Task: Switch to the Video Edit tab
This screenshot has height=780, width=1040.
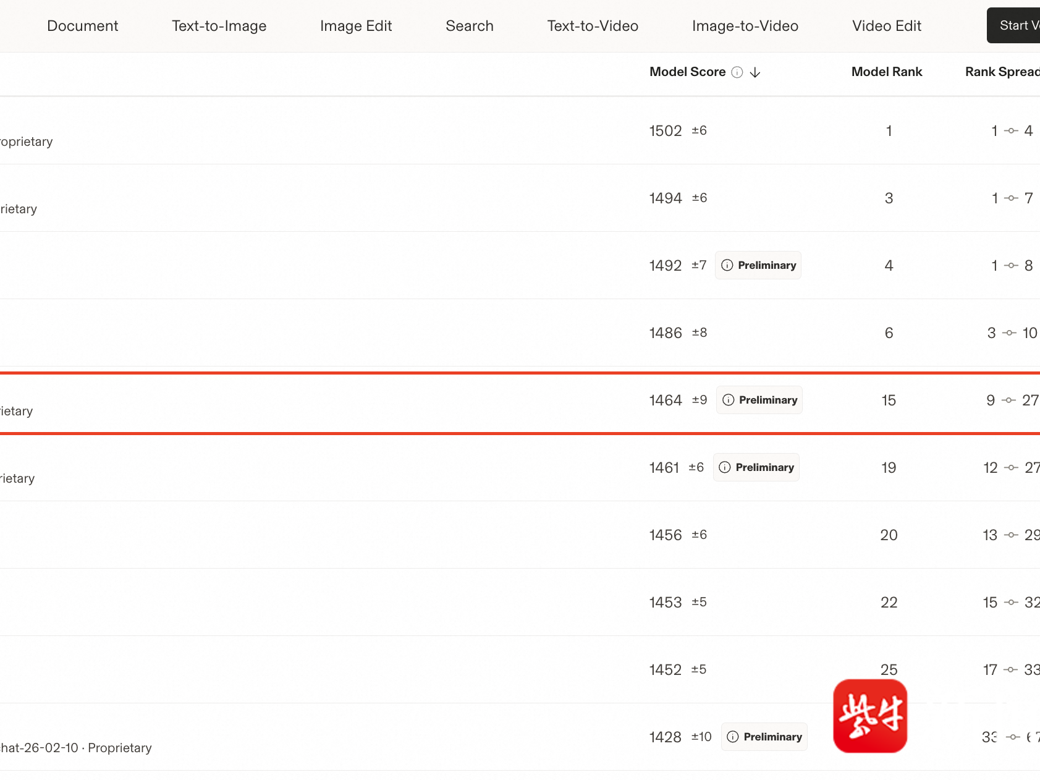Action: click(887, 26)
